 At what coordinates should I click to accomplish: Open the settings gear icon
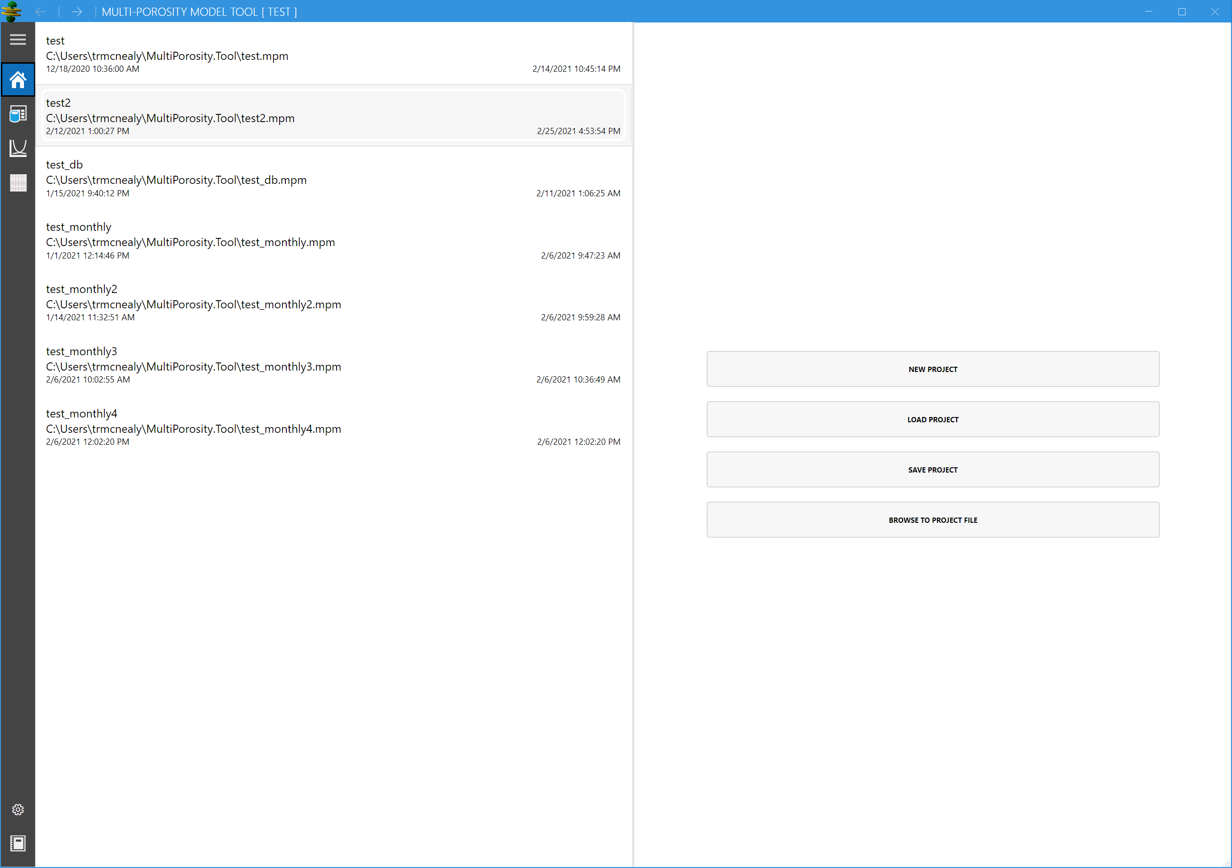(18, 809)
